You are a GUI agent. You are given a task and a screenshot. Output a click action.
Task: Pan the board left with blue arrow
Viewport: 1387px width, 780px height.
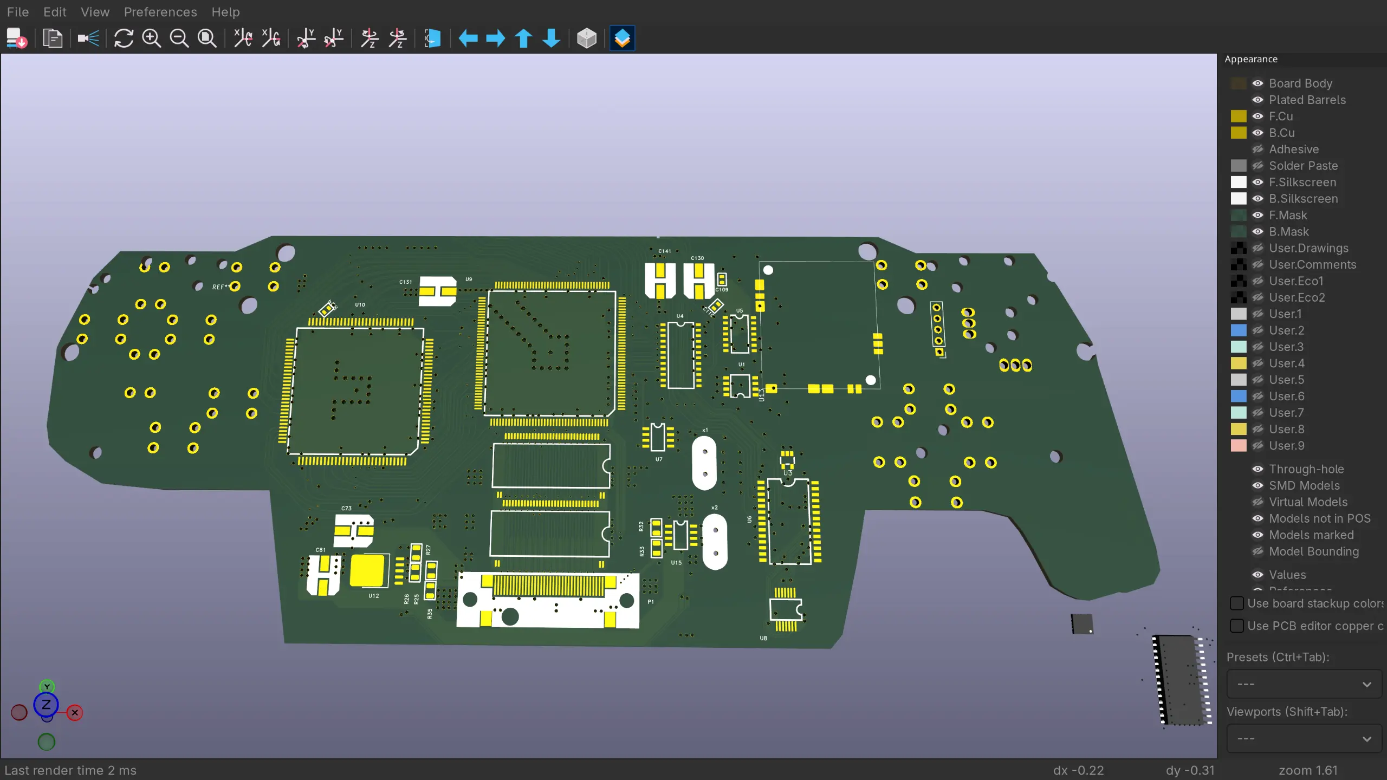tap(468, 38)
